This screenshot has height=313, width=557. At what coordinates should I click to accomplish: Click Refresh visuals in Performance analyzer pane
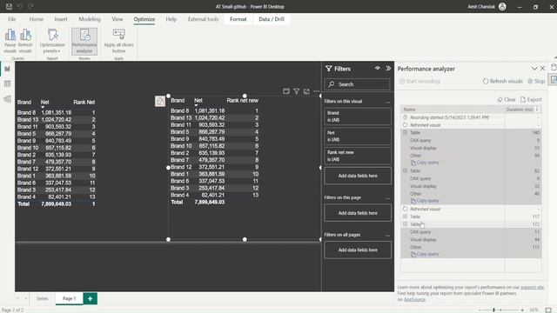503,81
